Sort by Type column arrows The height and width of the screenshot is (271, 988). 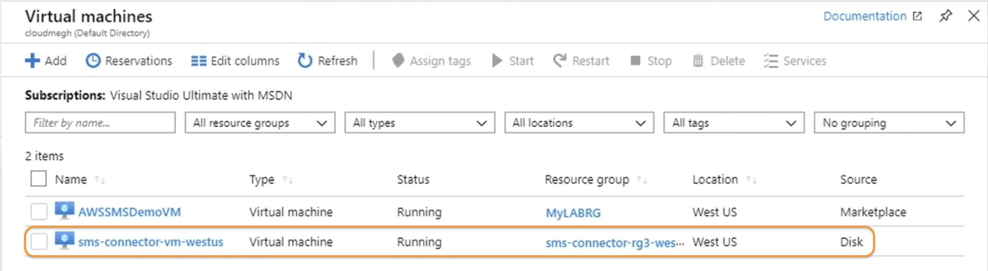[x=288, y=180]
